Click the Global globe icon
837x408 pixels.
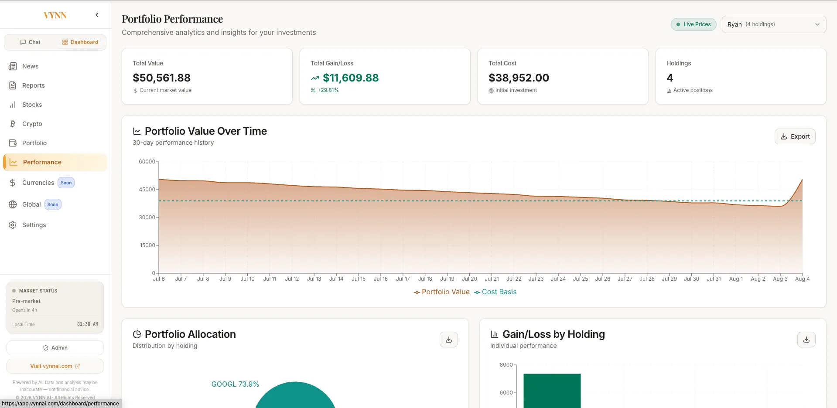click(13, 204)
